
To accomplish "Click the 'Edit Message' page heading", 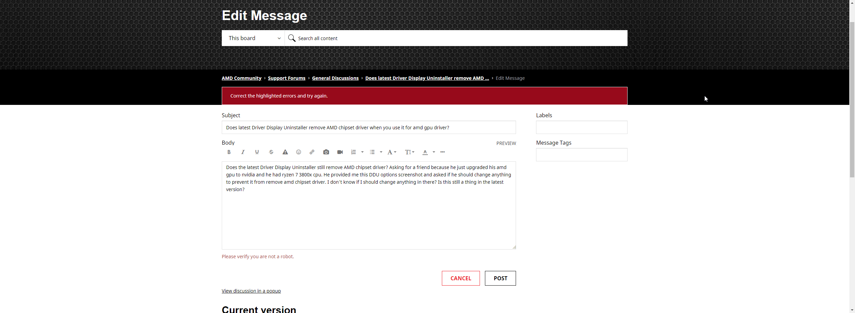I will click(x=264, y=15).
